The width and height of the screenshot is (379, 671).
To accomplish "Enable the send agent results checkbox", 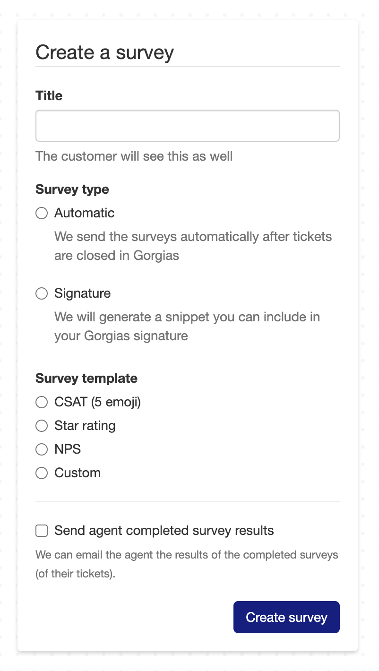I will coord(42,531).
